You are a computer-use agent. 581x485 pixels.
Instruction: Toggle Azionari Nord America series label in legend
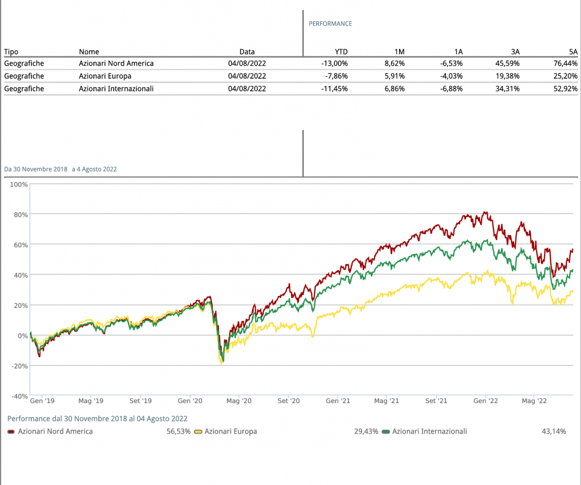coord(55,431)
